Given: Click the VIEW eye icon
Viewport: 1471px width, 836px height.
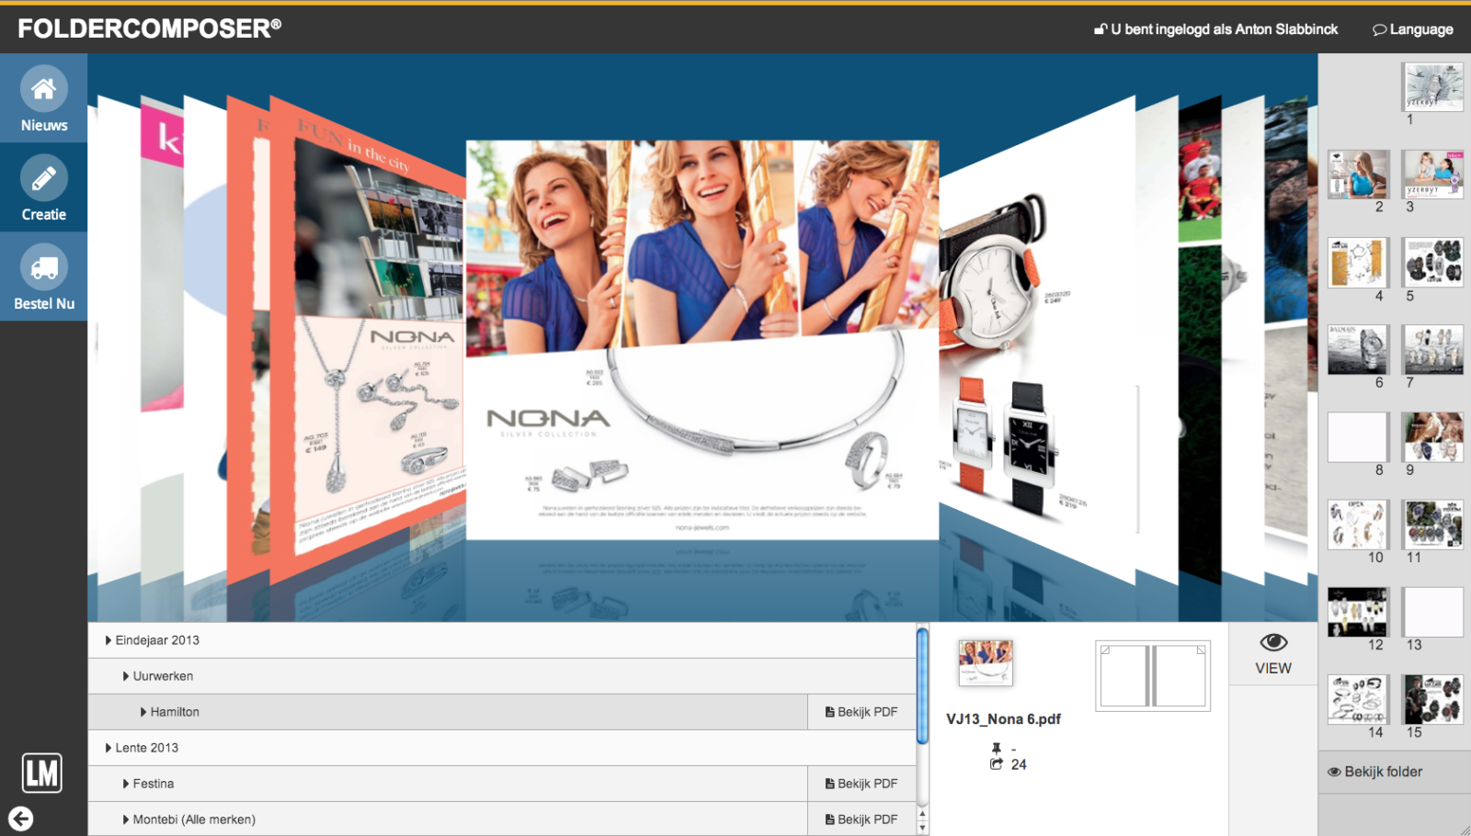Looking at the screenshot, I should pyautogui.click(x=1273, y=642).
